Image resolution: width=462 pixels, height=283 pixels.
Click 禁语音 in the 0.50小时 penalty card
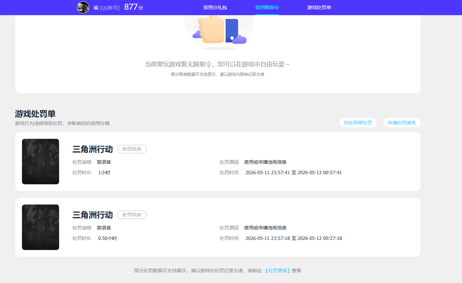(104, 228)
